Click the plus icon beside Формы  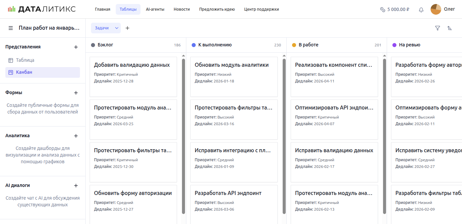76,93
